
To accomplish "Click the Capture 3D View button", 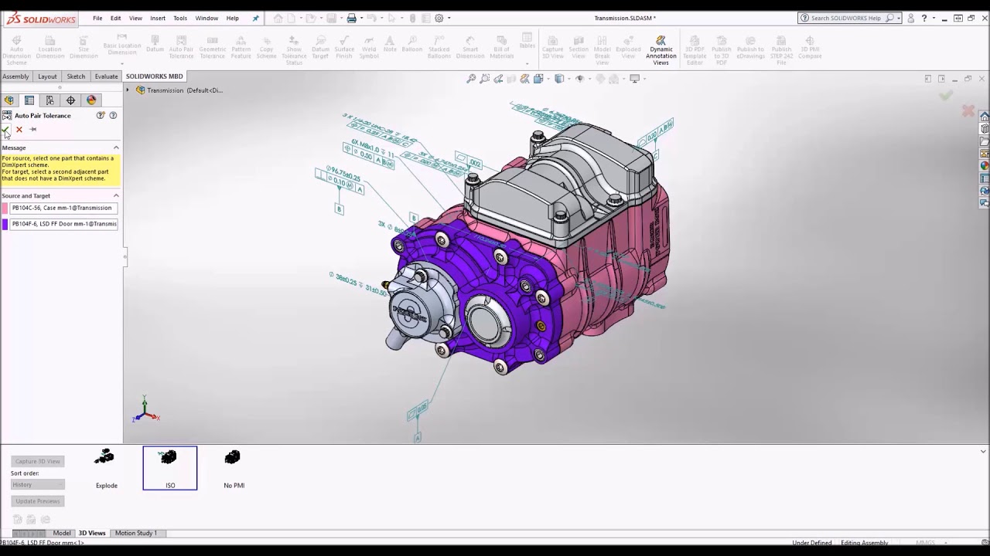I will coord(37,461).
